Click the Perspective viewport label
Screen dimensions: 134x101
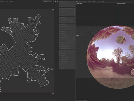click(79, 3)
